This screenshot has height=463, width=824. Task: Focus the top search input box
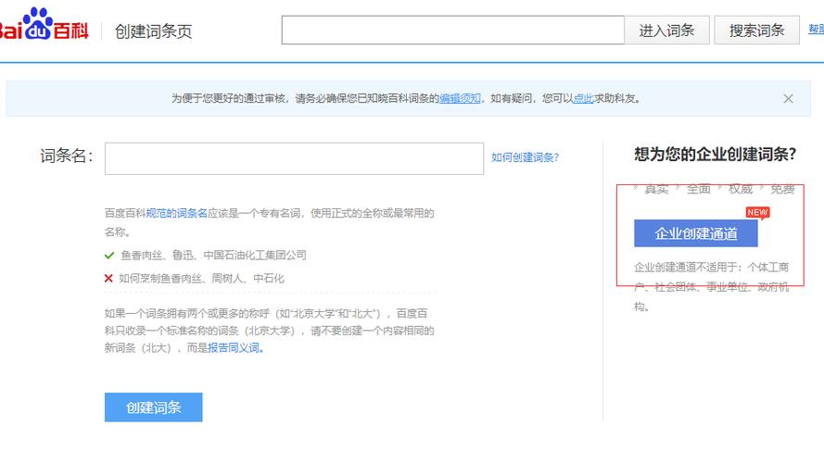[453, 30]
